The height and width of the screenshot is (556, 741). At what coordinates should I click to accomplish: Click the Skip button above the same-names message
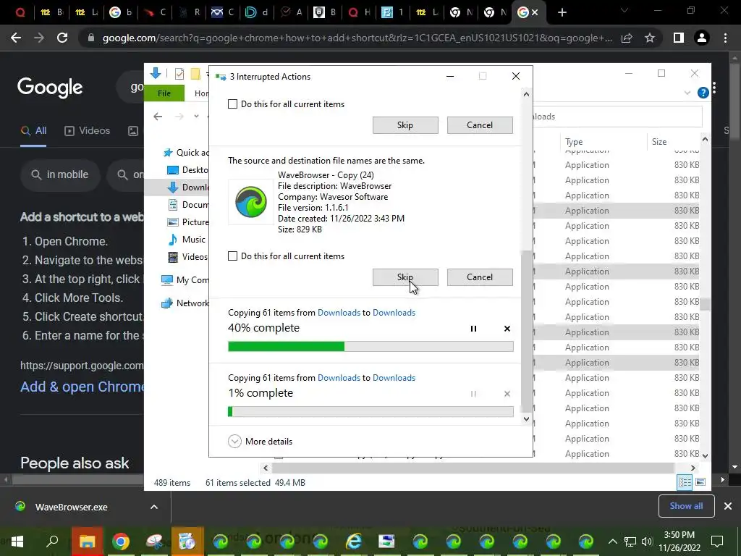[405, 125]
